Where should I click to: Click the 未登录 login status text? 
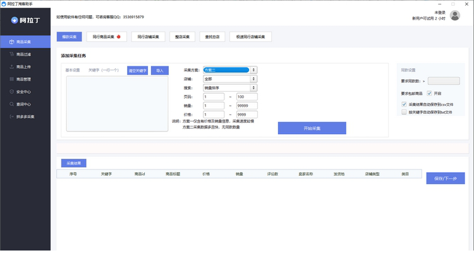440,13
